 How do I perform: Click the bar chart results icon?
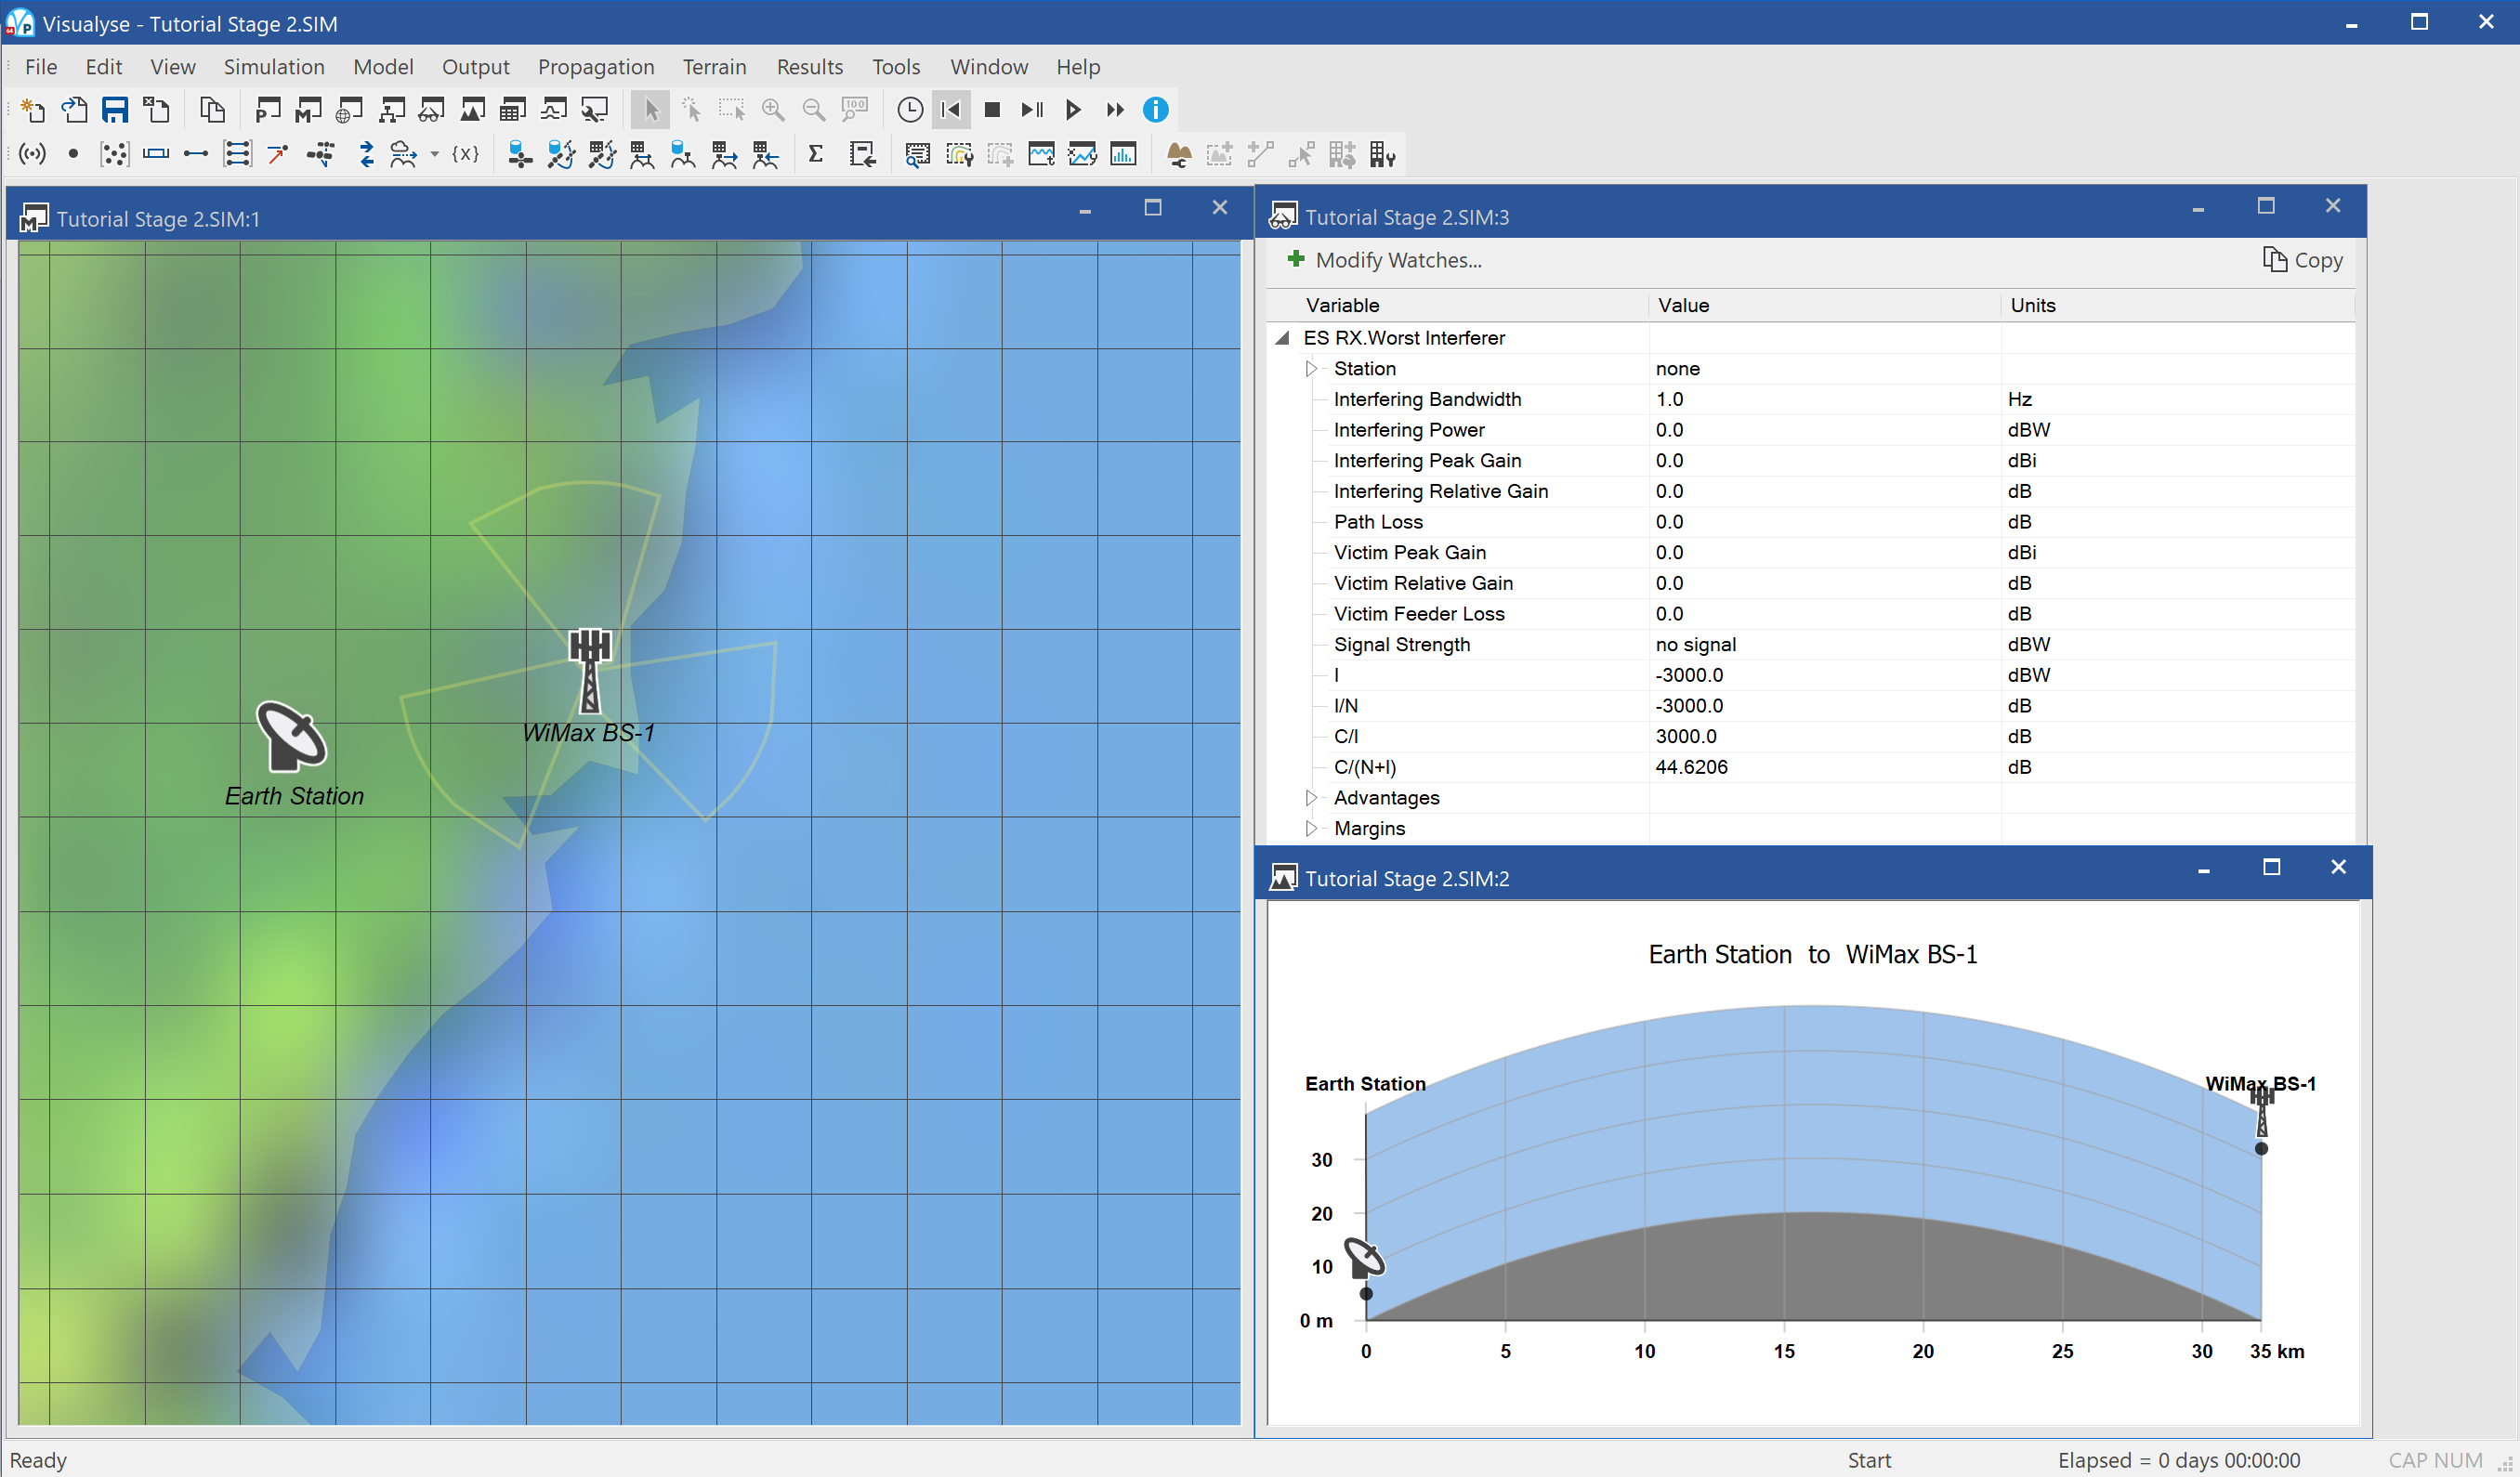coord(1123,154)
